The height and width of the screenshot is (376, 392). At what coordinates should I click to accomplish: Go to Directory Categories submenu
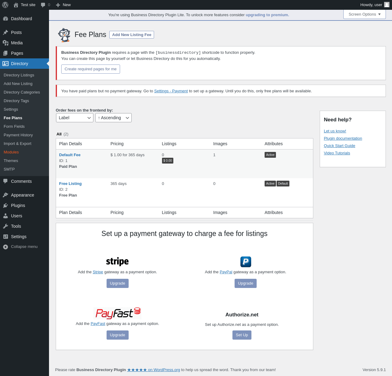[22, 92]
